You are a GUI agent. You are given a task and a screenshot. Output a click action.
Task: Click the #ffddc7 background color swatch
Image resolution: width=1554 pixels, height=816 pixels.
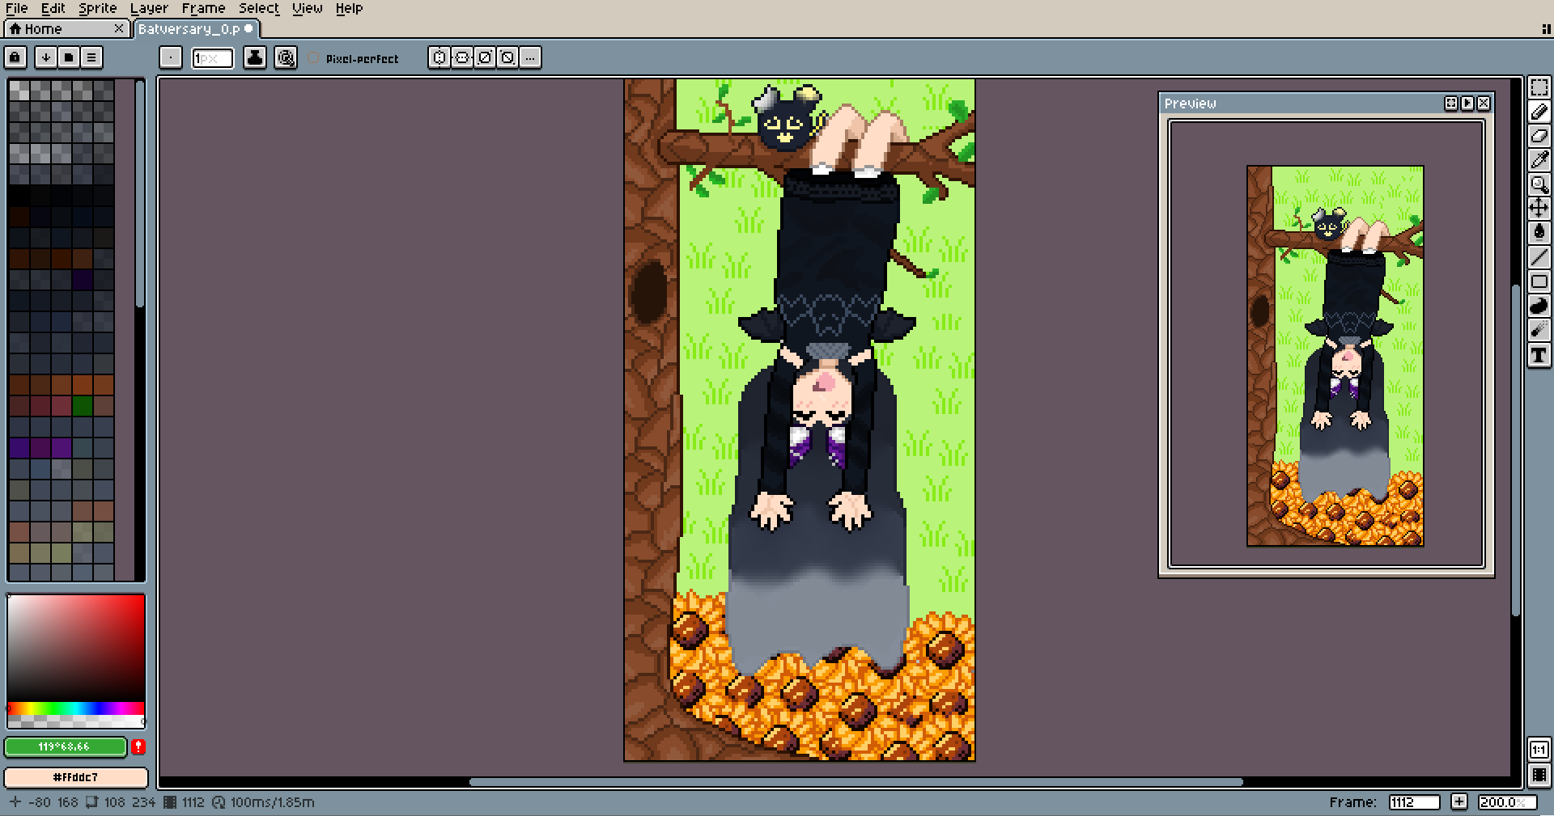tap(75, 777)
